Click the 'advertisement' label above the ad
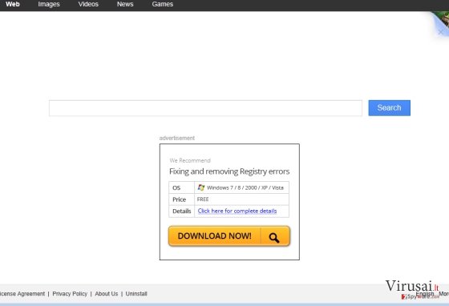This screenshot has width=449, height=306. point(177,138)
